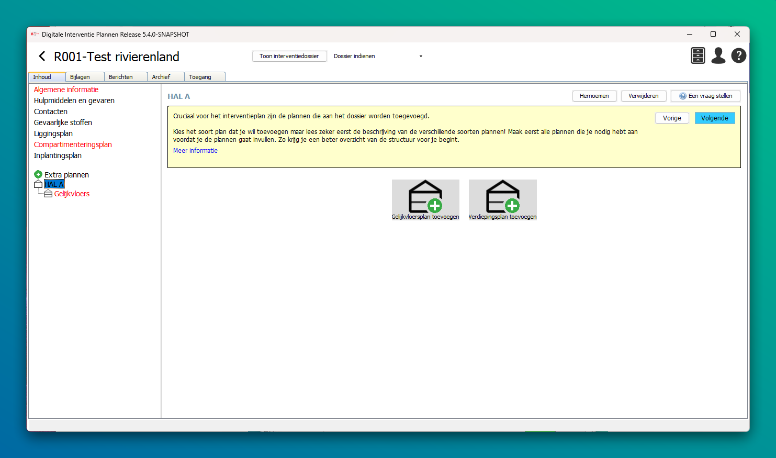Switch to the Toegang tab

click(x=205, y=77)
